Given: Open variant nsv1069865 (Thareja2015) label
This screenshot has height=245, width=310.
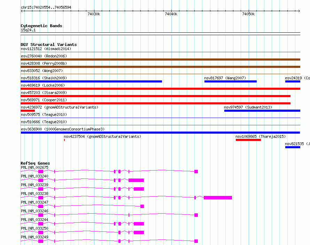Looking at the screenshot, I should [261, 136].
